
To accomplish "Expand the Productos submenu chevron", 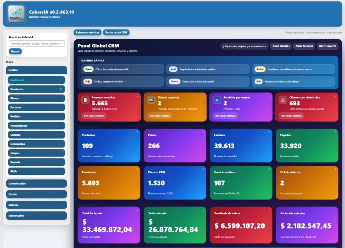I will [61, 89].
